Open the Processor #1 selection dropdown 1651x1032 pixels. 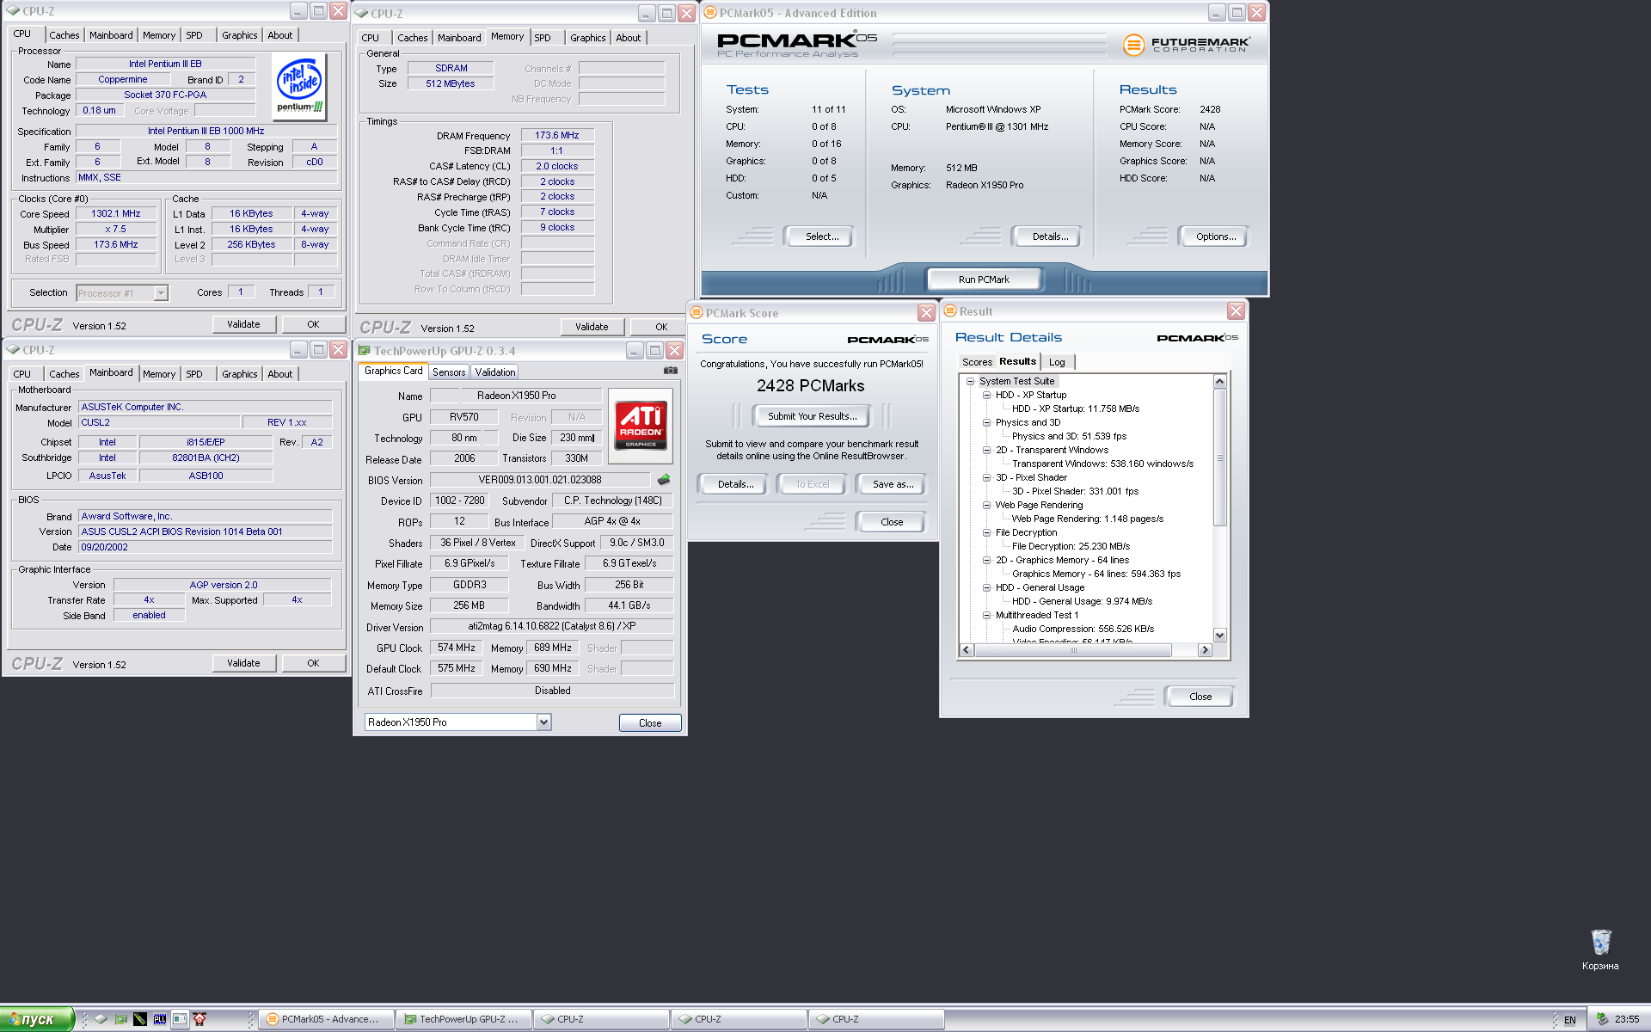(161, 293)
